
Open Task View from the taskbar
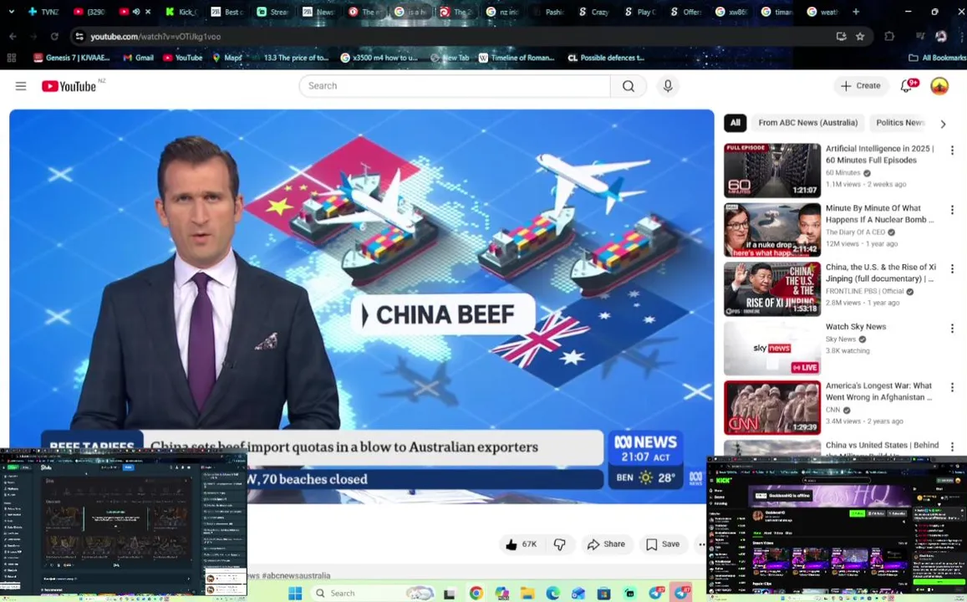tap(449, 594)
